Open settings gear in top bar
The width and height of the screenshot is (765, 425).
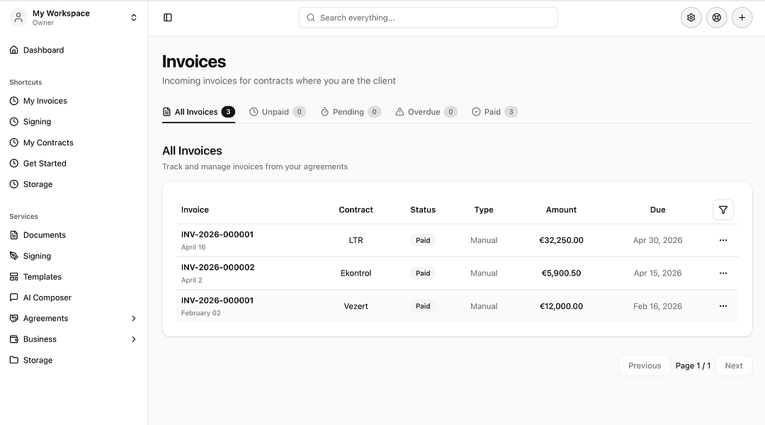(691, 18)
